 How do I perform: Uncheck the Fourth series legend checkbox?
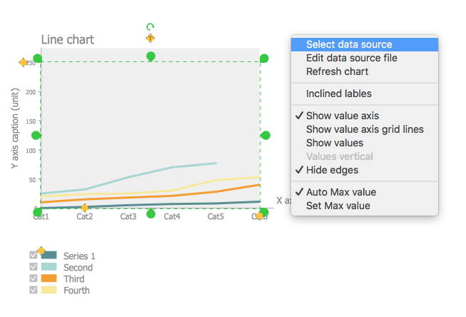pyautogui.click(x=33, y=290)
